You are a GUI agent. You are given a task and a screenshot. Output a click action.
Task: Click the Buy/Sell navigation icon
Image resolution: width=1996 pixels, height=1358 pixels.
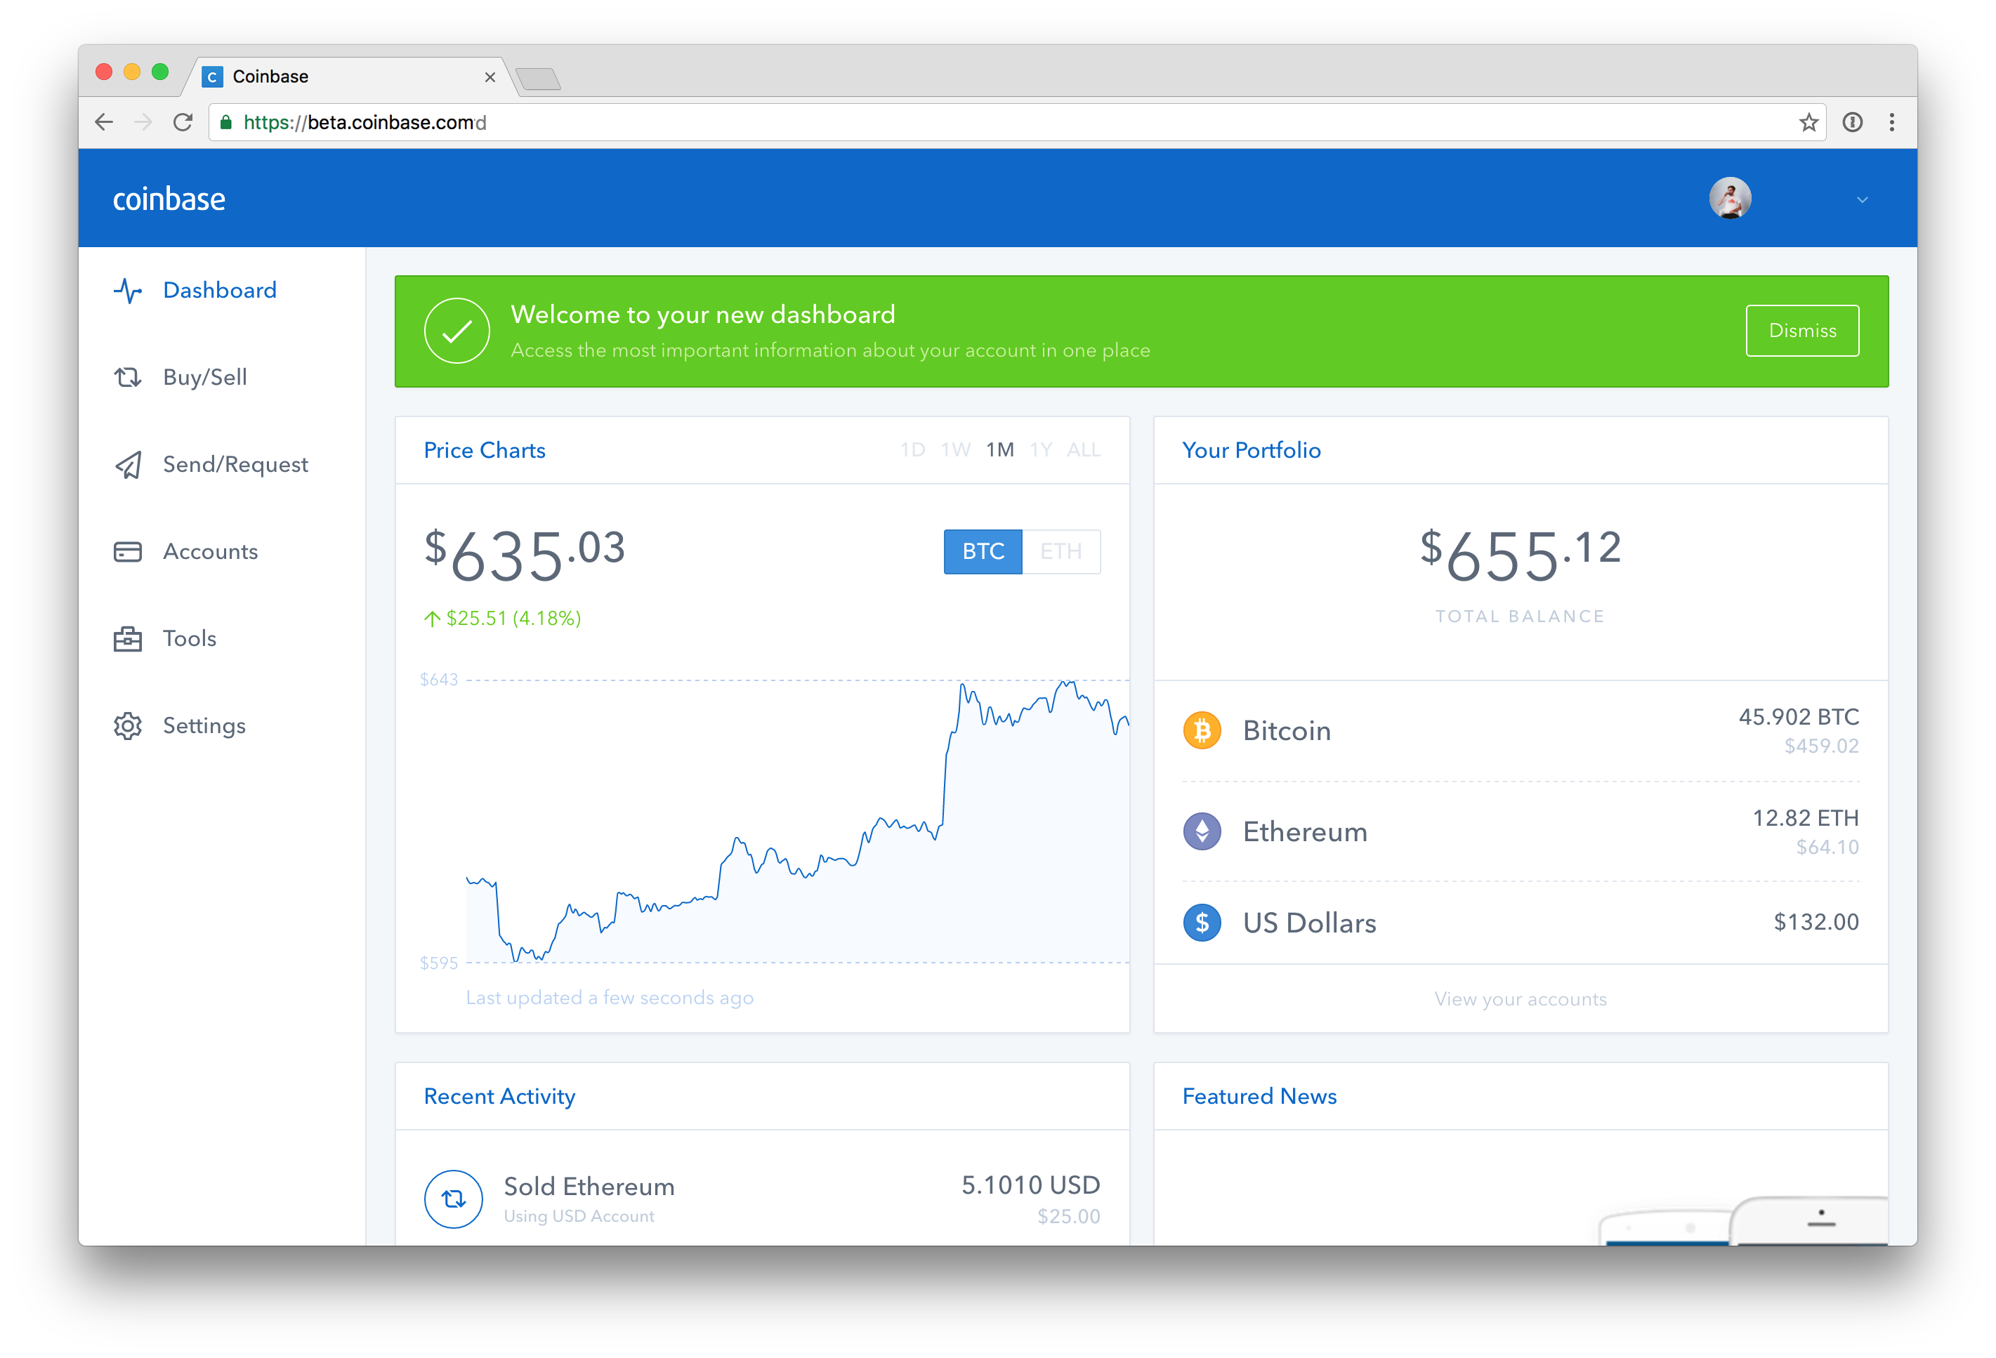(127, 376)
